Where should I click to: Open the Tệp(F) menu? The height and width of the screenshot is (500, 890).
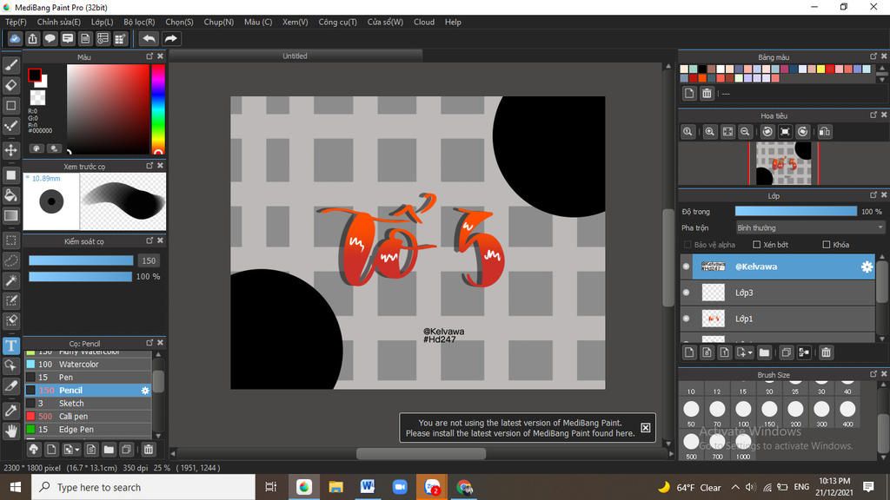pos(16,22)
